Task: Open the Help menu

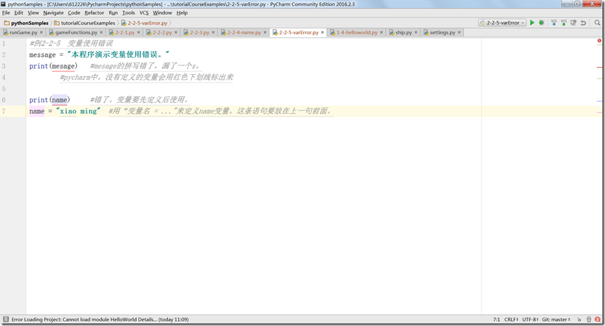Action: point(182,13)
